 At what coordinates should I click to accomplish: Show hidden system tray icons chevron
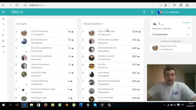pos(164,105)
